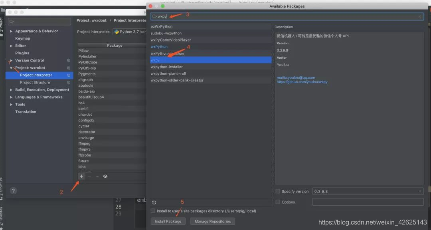The image size is (431, 230).
Task: Select PyQt5-sip in installed packages
Action: [112, 68]
